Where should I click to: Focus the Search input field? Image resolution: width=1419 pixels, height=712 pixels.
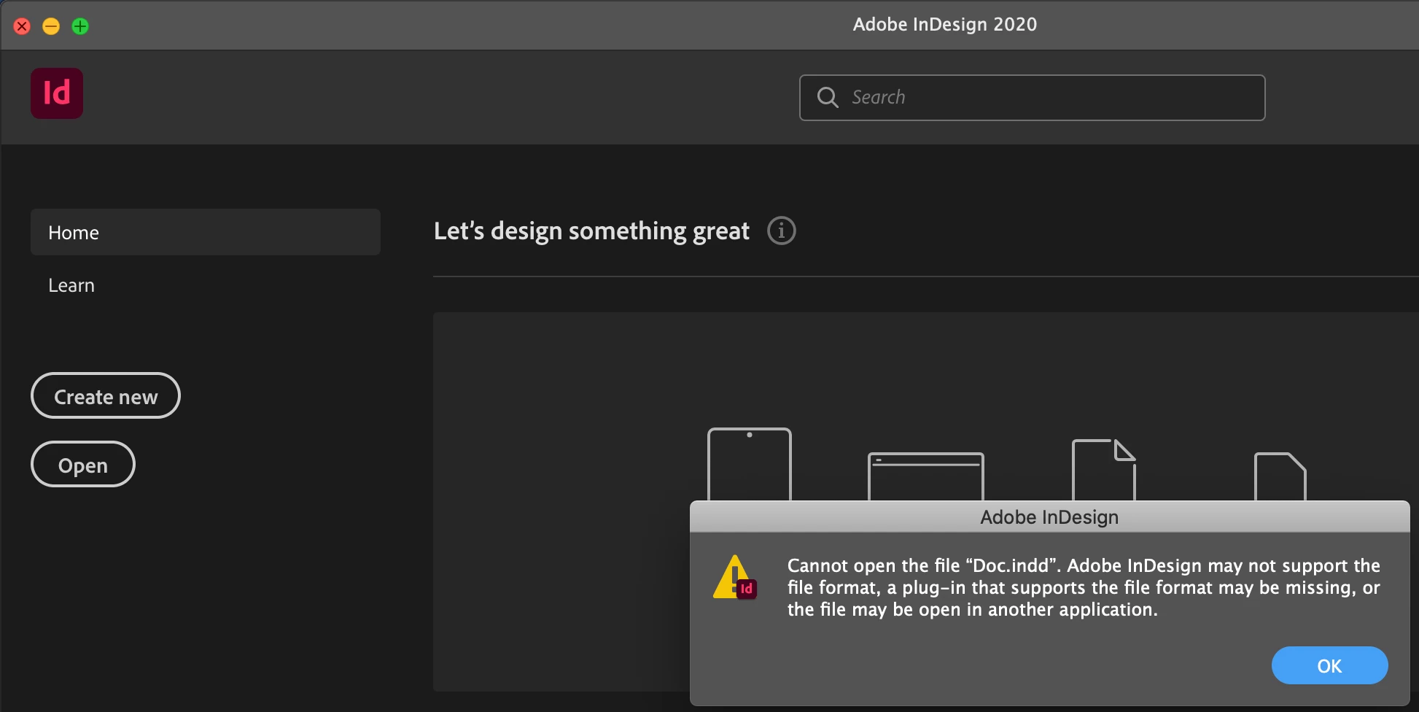(x=1033, y=98)
